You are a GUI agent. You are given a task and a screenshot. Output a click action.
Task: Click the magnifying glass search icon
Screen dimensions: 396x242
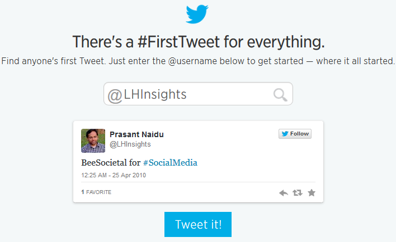(280, 95)
